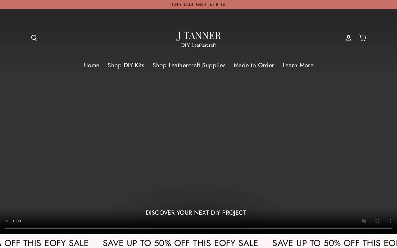Viewport: 397px width, 248px height.
Task: Open the account log in icon
Action: click(x=348, y=38)
